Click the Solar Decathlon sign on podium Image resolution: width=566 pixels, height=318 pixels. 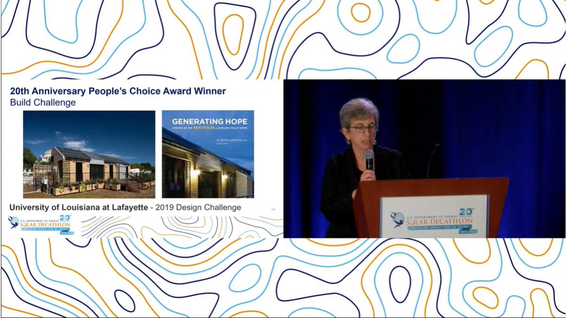coord(434,216)
